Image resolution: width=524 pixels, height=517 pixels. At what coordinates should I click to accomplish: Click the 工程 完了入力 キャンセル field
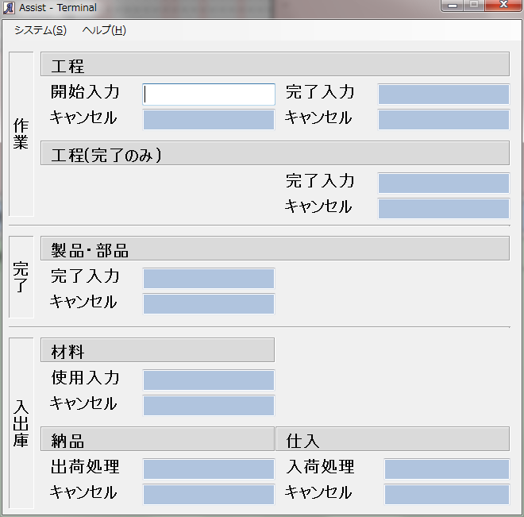click(444, 120)
